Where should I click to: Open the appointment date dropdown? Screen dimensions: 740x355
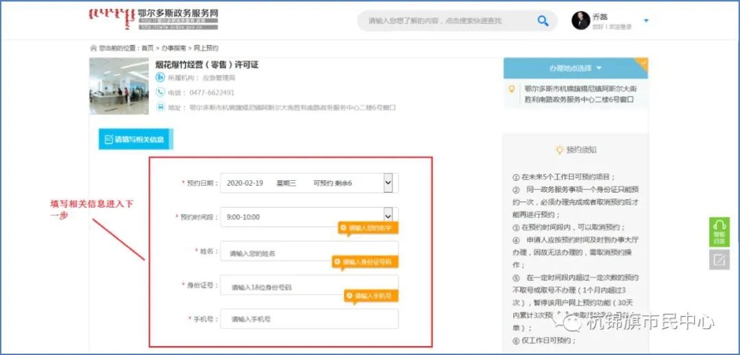point(388,183)
